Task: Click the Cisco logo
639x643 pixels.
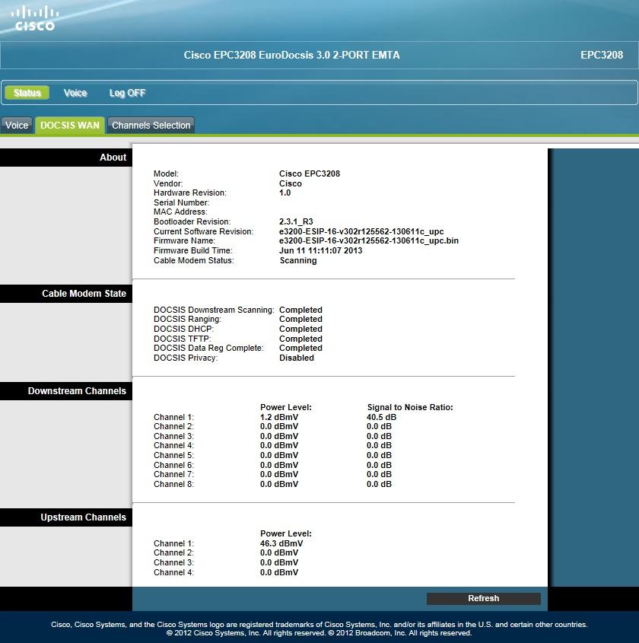Action: point(35,18)
